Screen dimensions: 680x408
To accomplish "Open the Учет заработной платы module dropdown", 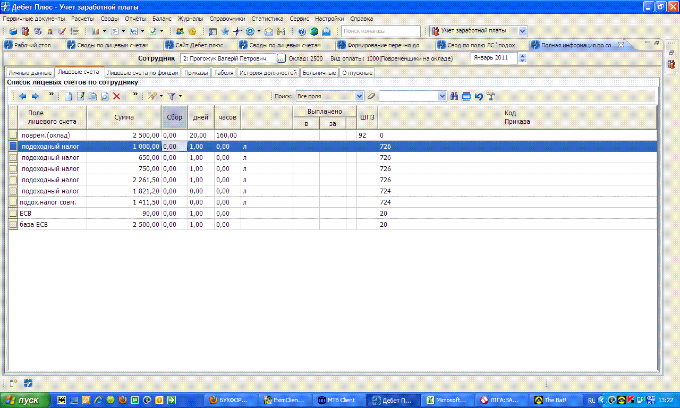I will (523, 31).
